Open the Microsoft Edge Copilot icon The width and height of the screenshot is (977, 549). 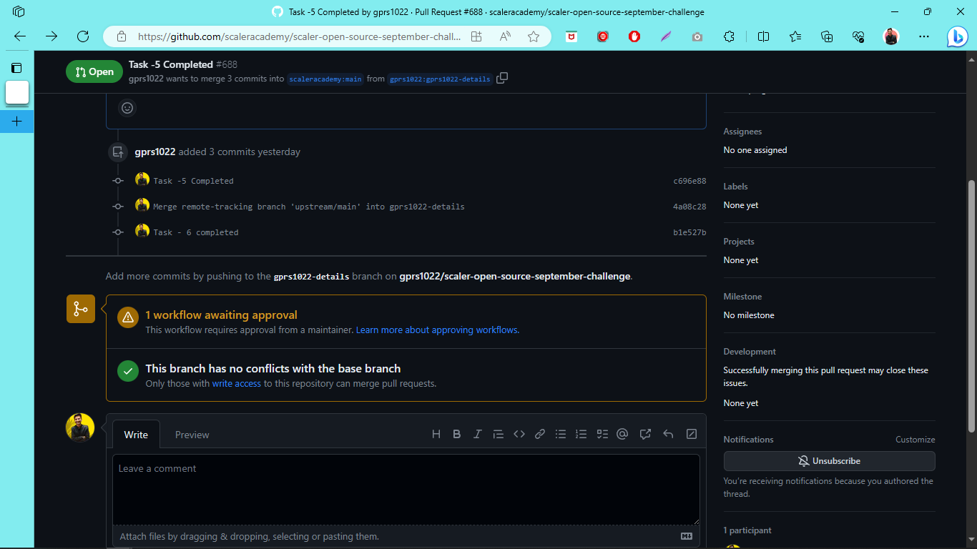click(957, 36)
